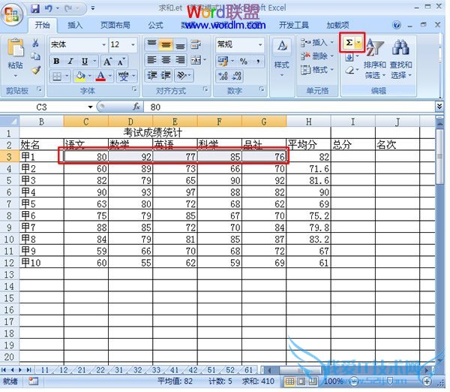Decrease cell indent
Viewport: 450px width, 392px height.
[151, 76]
